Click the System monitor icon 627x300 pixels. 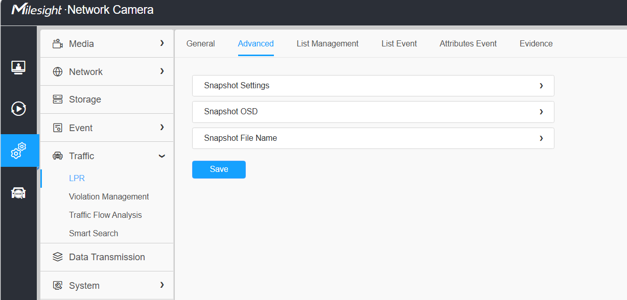point(58,286)
